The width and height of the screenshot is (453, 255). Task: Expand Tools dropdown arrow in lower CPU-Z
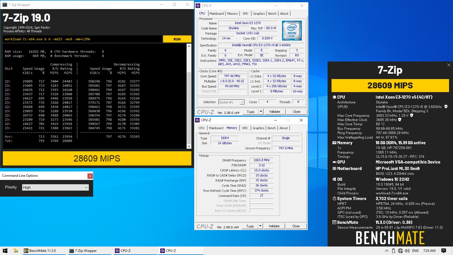pos(260,226)
